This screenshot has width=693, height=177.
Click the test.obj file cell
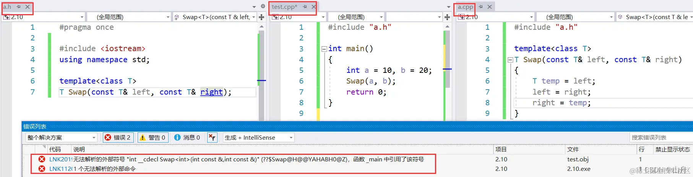(x=578, y=159)
